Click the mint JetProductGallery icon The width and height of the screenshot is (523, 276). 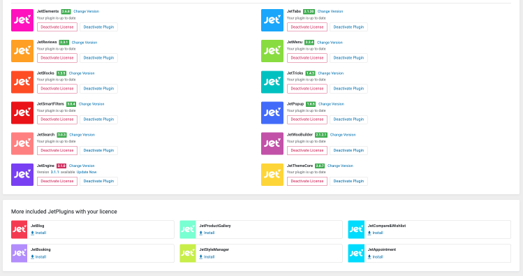coord(188,229)
